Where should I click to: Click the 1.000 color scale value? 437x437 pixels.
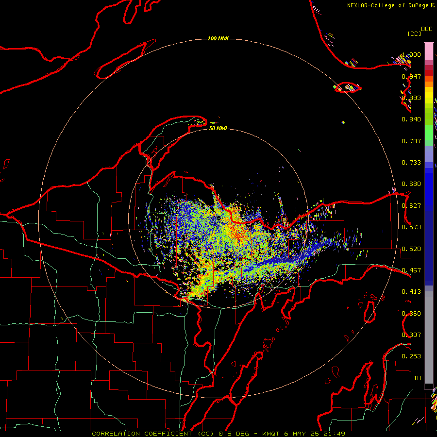[x=411, y=54]
